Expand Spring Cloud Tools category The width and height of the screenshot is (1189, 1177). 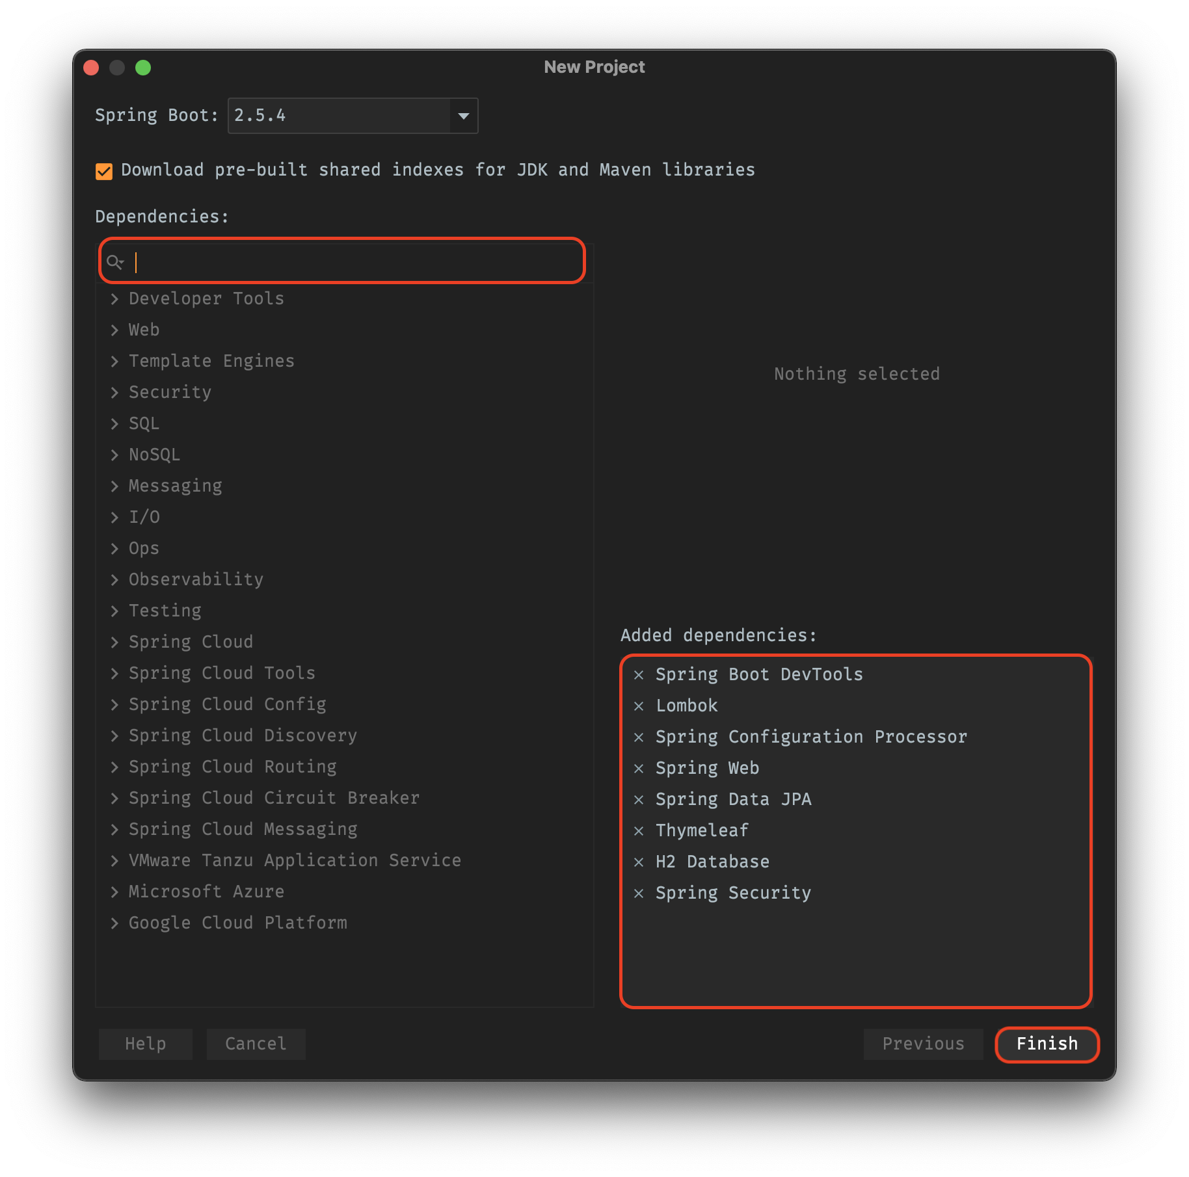pyautogui.click(x=114, y=674)
